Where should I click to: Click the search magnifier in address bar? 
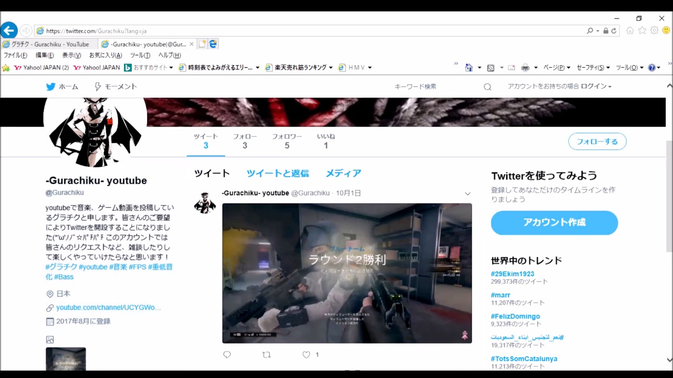click(590, 31)
